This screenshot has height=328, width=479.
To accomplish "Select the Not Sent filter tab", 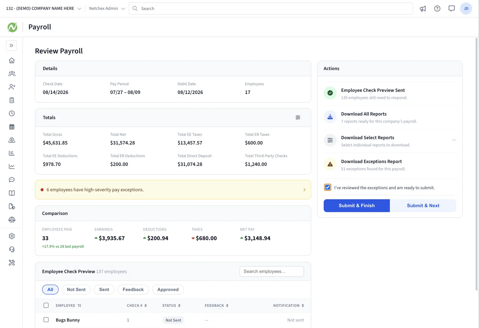I will [x=76, y=289].
